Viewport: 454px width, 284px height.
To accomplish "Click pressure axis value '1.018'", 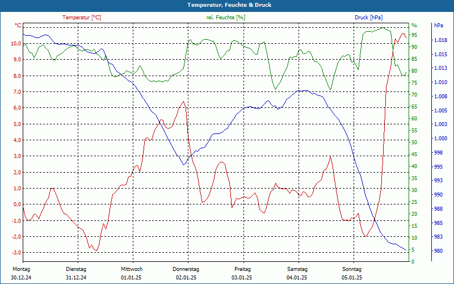I will point(440,40).
